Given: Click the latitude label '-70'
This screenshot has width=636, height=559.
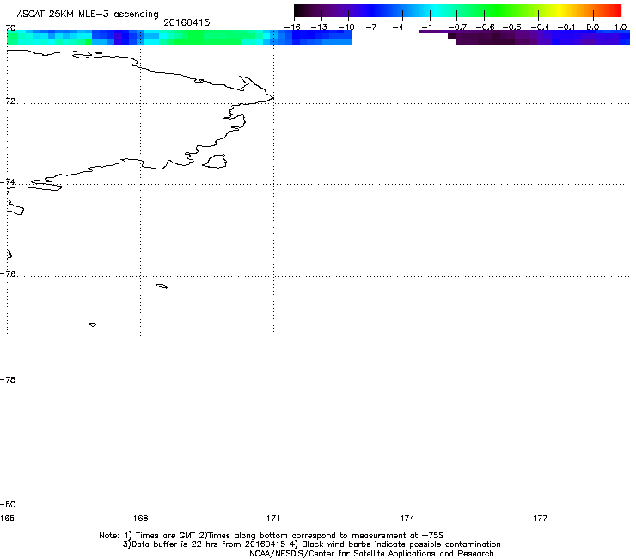Looking at the screenshot, I should 8,28.
